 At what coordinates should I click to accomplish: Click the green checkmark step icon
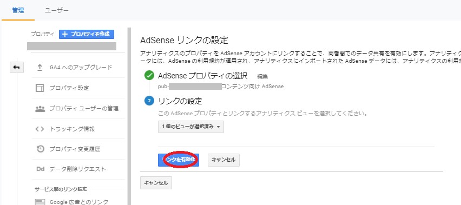tap(149, 75)
